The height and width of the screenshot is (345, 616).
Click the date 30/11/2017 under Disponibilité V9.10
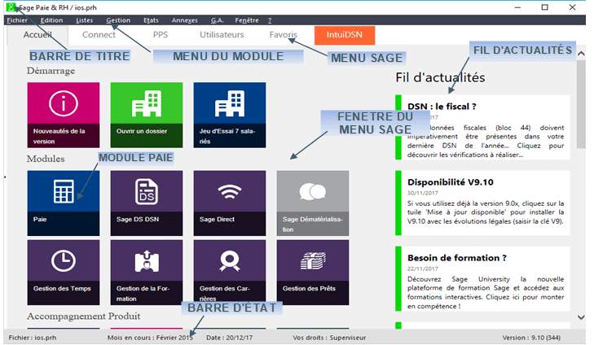(422, 193)
